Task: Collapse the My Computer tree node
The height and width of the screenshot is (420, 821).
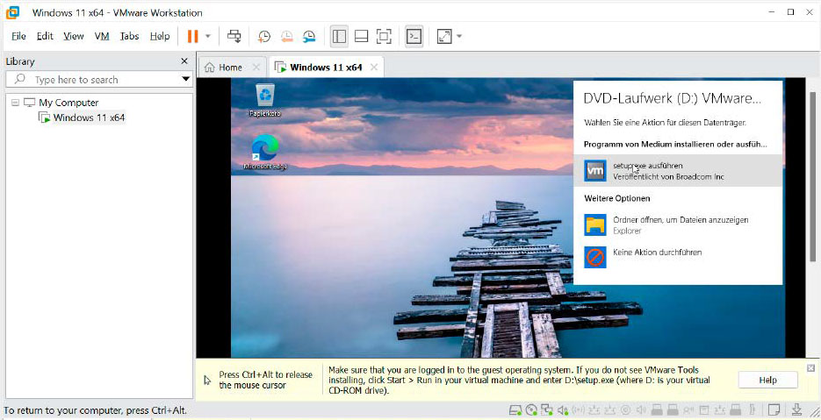Action: pos(15,103)
